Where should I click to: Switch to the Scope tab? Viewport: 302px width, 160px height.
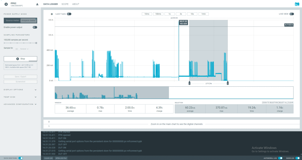65,4
